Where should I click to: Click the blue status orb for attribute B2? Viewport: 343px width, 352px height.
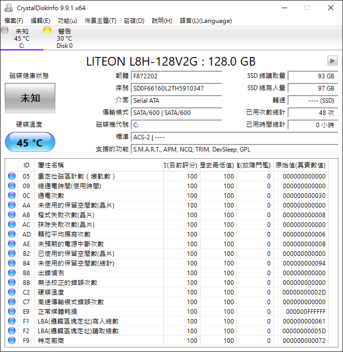tap(12, 253)
